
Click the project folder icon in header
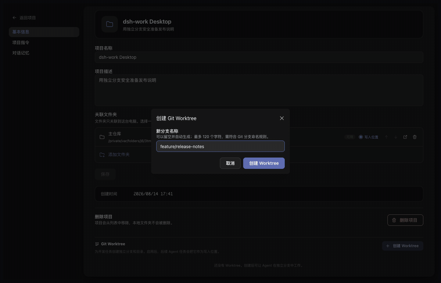coord(110,24)
